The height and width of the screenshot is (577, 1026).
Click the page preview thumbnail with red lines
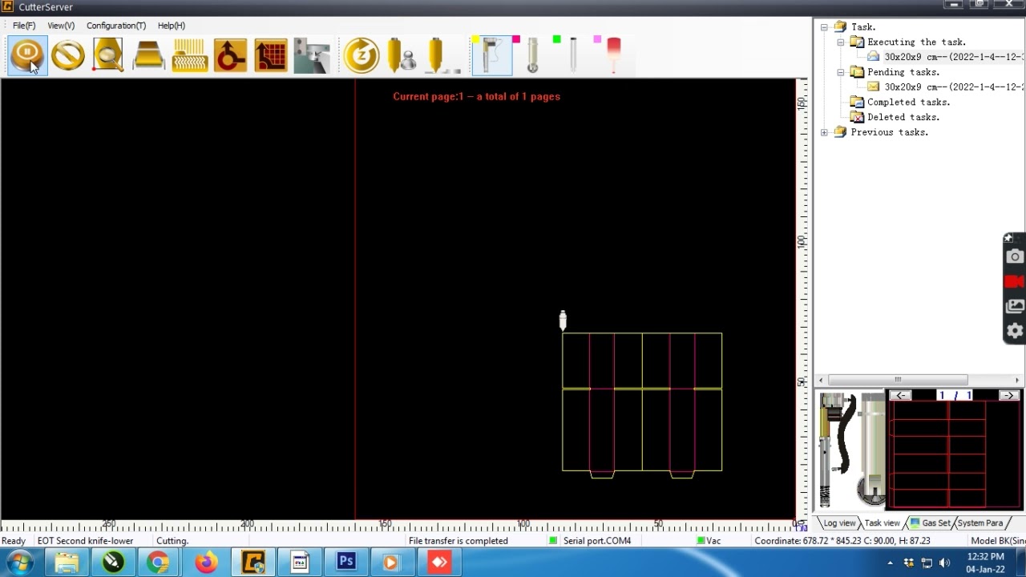tap(955, 454)
